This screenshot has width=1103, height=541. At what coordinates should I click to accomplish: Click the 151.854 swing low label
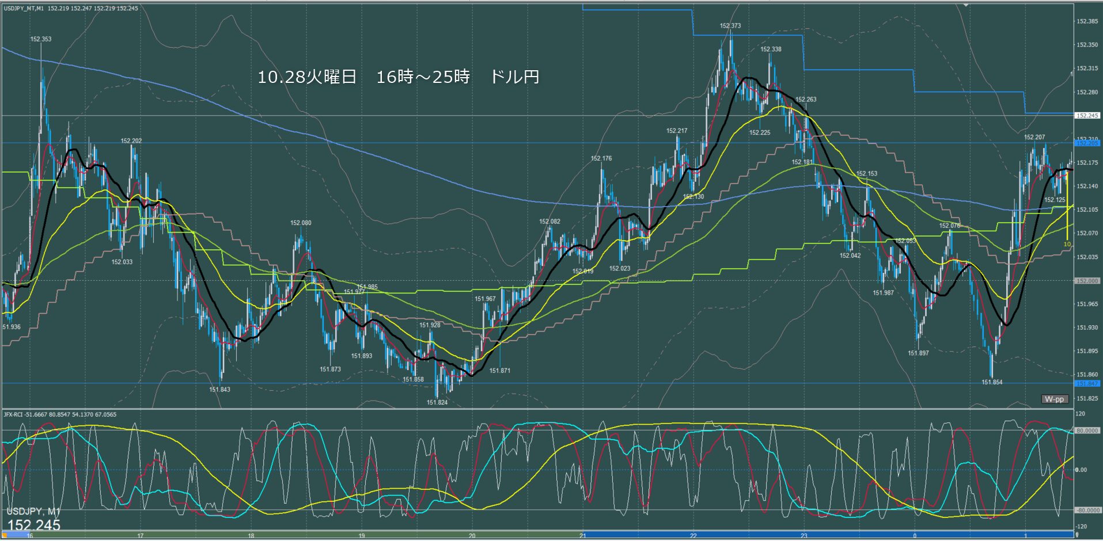point(992,382)
